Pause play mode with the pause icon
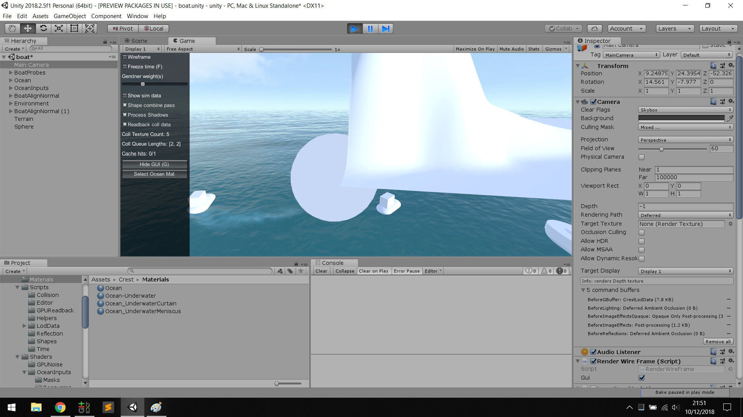 pyautogui.click(x=370, y=28)
